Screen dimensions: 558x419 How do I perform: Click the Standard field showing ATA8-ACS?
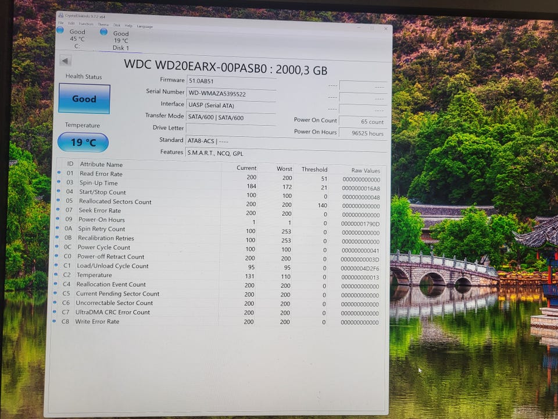coord(287,142)
